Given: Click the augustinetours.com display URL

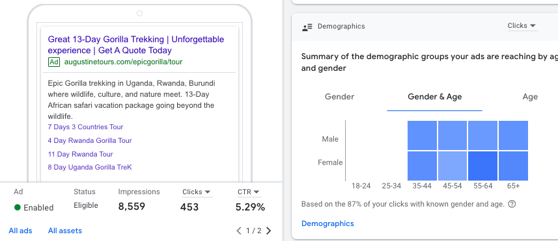Looking at the screenshot, I should (x=123, y=62).
